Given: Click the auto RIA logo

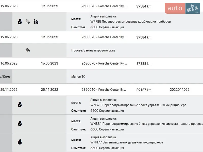Looking at the screenshot, I should click(182, 8).
